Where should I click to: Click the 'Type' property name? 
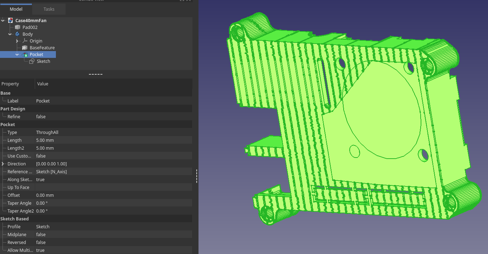tap(12, 132)
